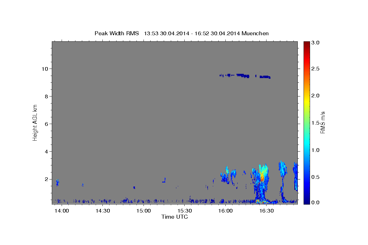Click the 'Time UTC' axis label
The image size is (368, 245).
point(174,217)
